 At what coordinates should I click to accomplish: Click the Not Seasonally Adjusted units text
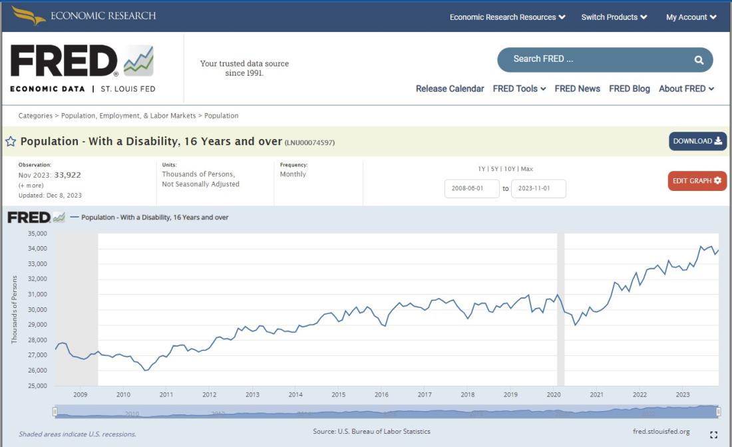(x=201, y=184)
